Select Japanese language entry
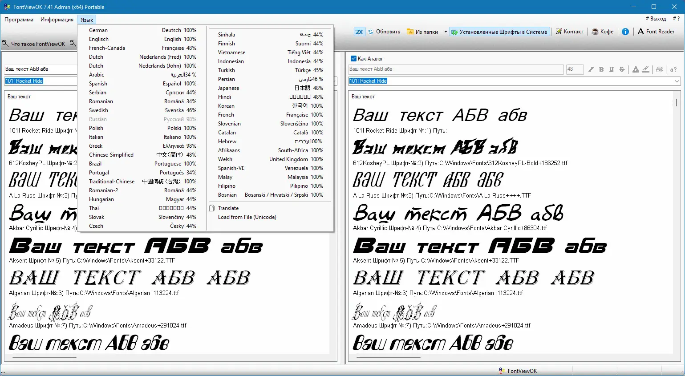The height and width of the screenshot is (376, 685). pos(270,88)
